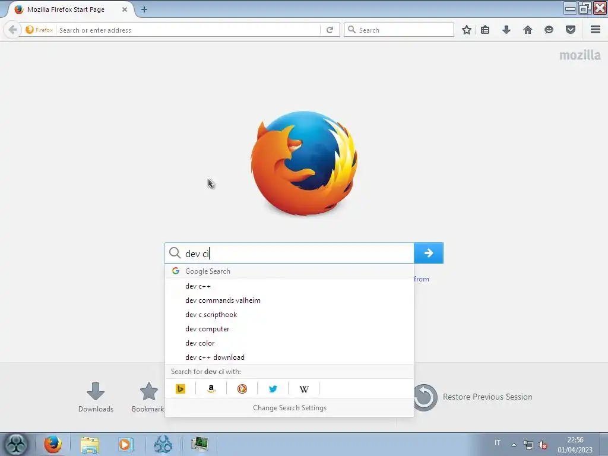This screenshot has height=456, width=608.
Task: Open the clock showing 22:56
Action: click(x=575, y=445)
